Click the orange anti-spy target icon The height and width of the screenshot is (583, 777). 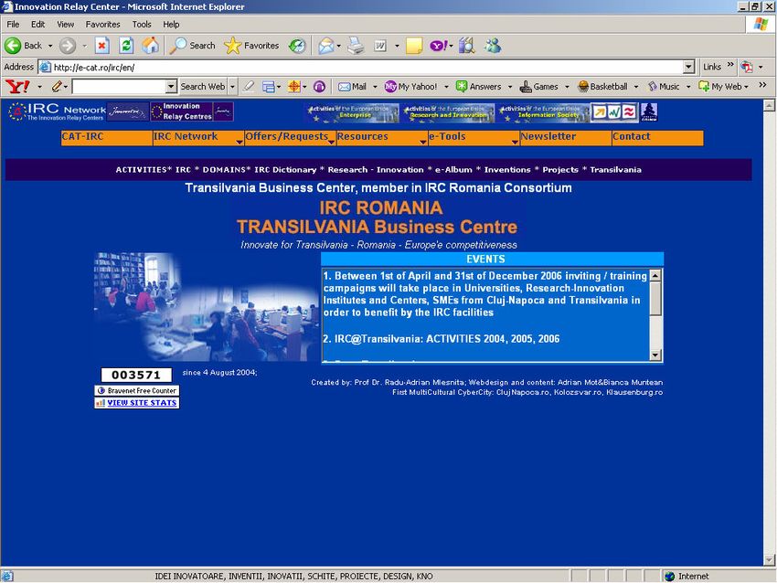click(x=293, y=87)
